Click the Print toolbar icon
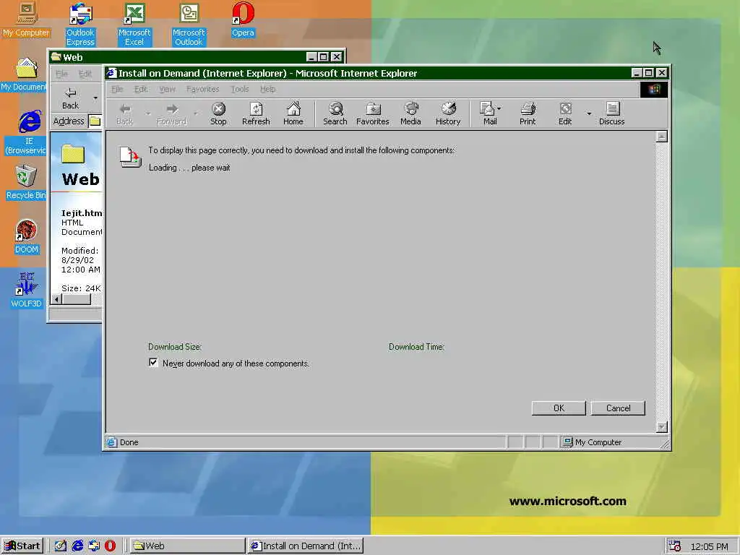The width and height of the screenshot is (740, 555). point(528,113)
